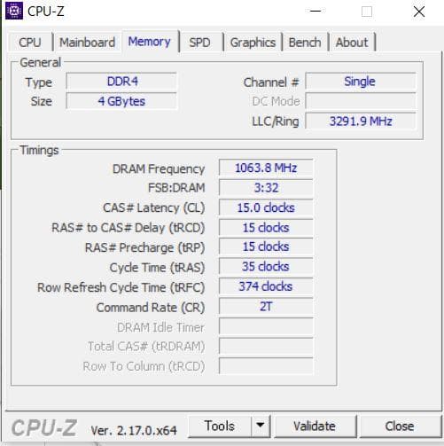Select the Channel # field showing Single
444x446 pixels.
pyautogui.click(x=361, y=82)
